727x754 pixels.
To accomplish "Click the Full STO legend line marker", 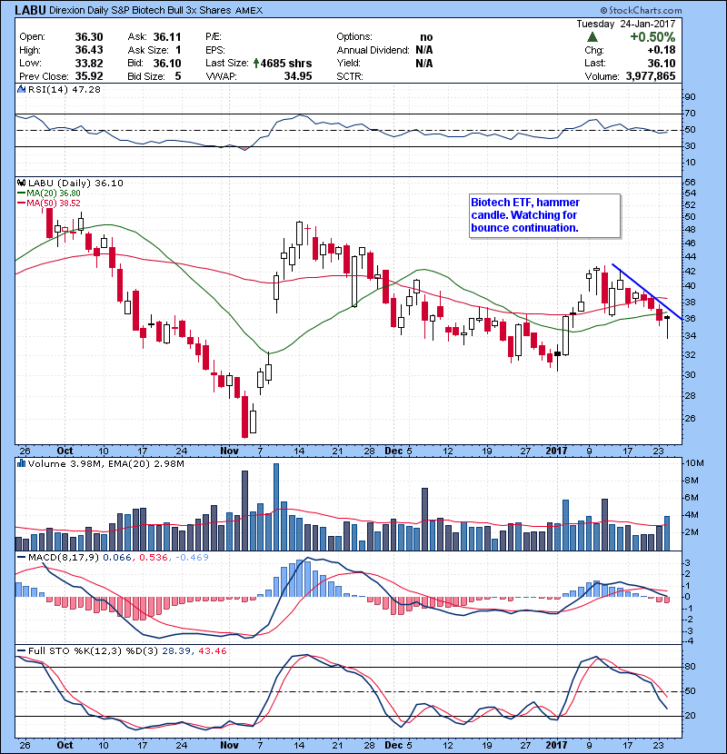I will click(21, 651).
